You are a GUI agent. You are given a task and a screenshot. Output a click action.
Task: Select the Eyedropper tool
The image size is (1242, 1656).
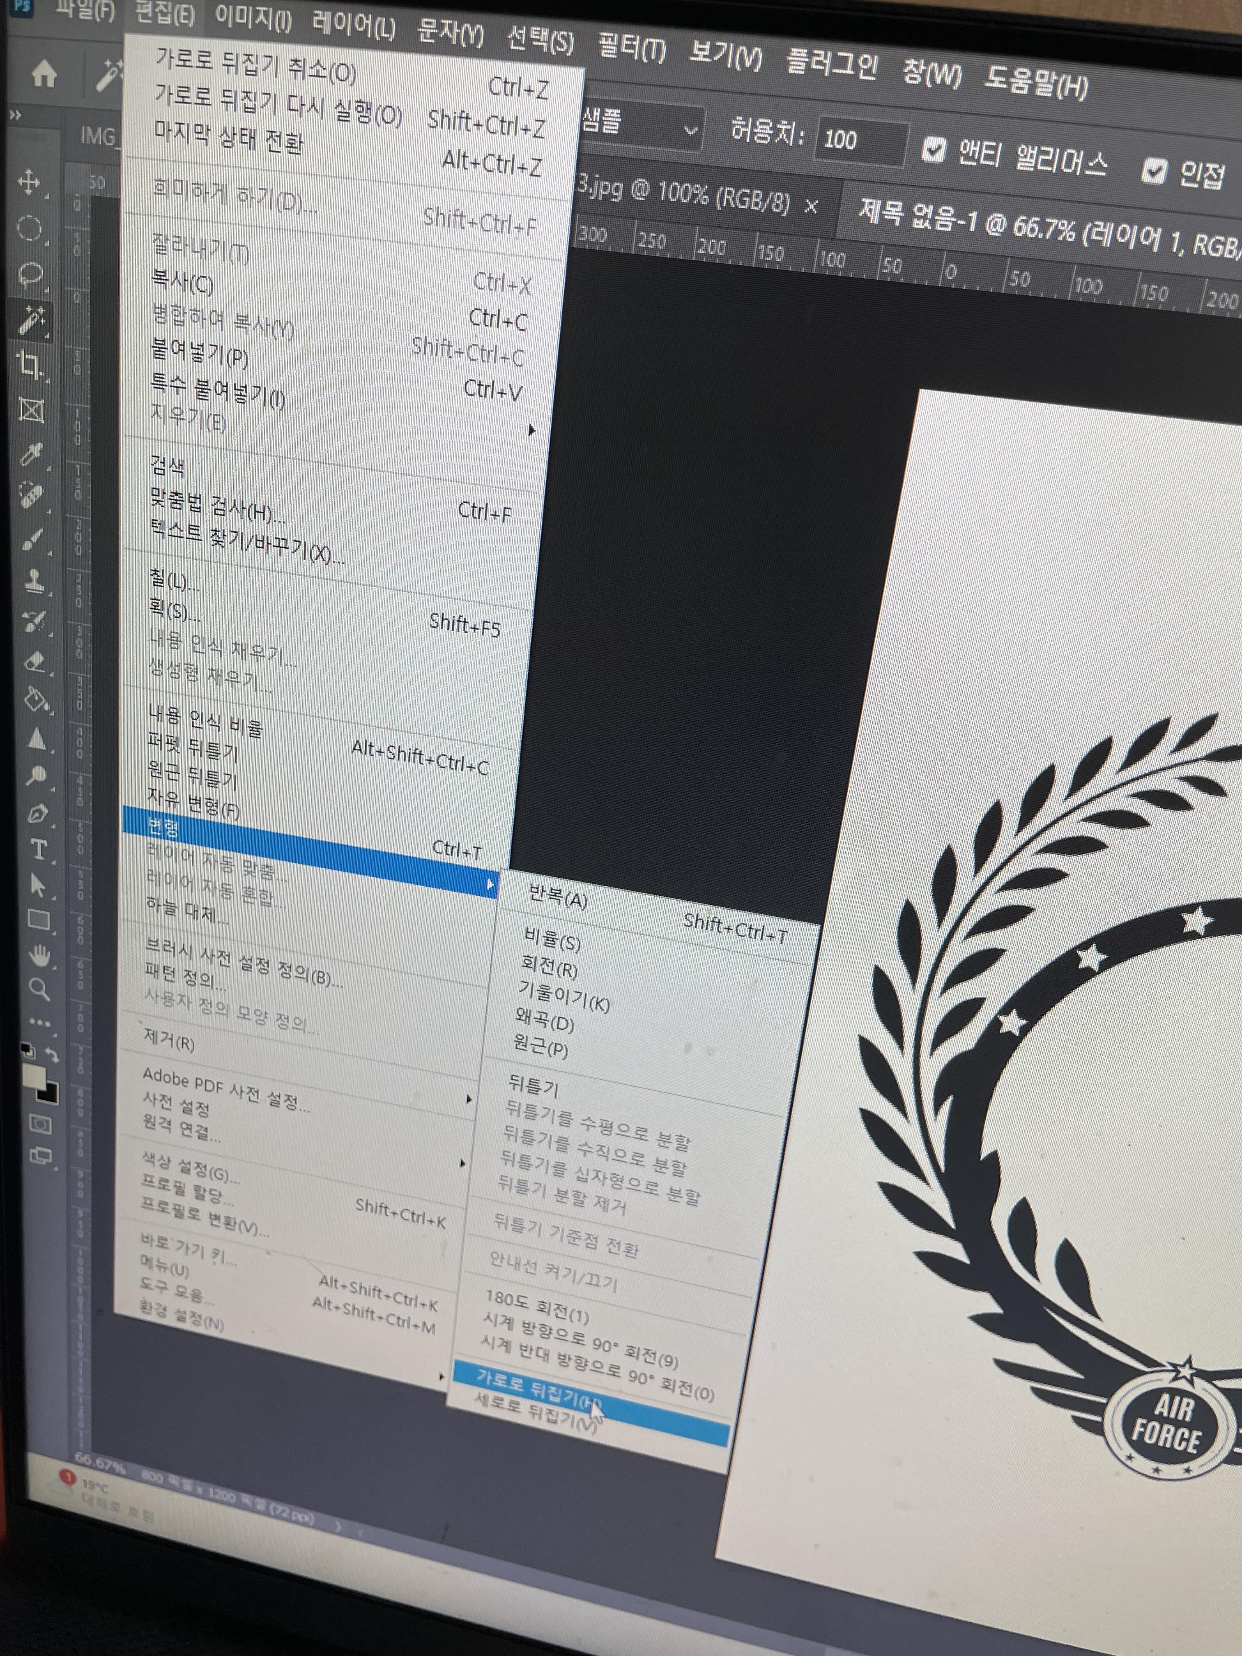point(32,454)
